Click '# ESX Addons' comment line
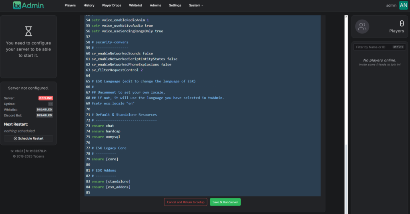Screen dimensions: 410x214 click(x=104, y=170)
